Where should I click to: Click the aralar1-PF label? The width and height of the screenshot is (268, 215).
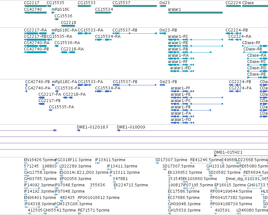point(180,88)
